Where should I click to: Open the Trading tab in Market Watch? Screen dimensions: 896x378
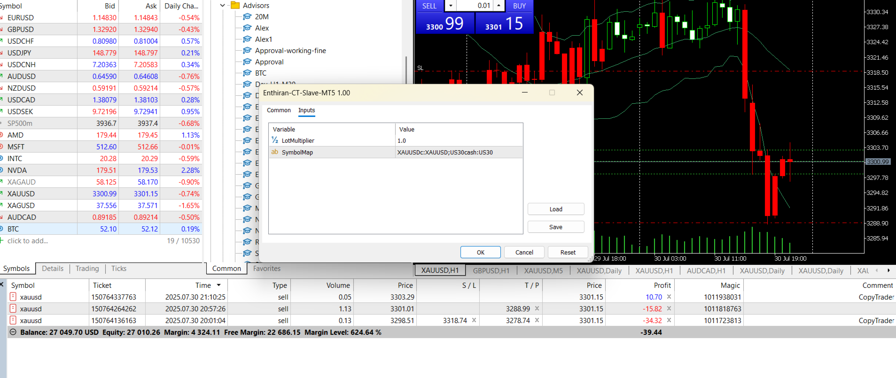pyautogui.click(x=87, y=269)
